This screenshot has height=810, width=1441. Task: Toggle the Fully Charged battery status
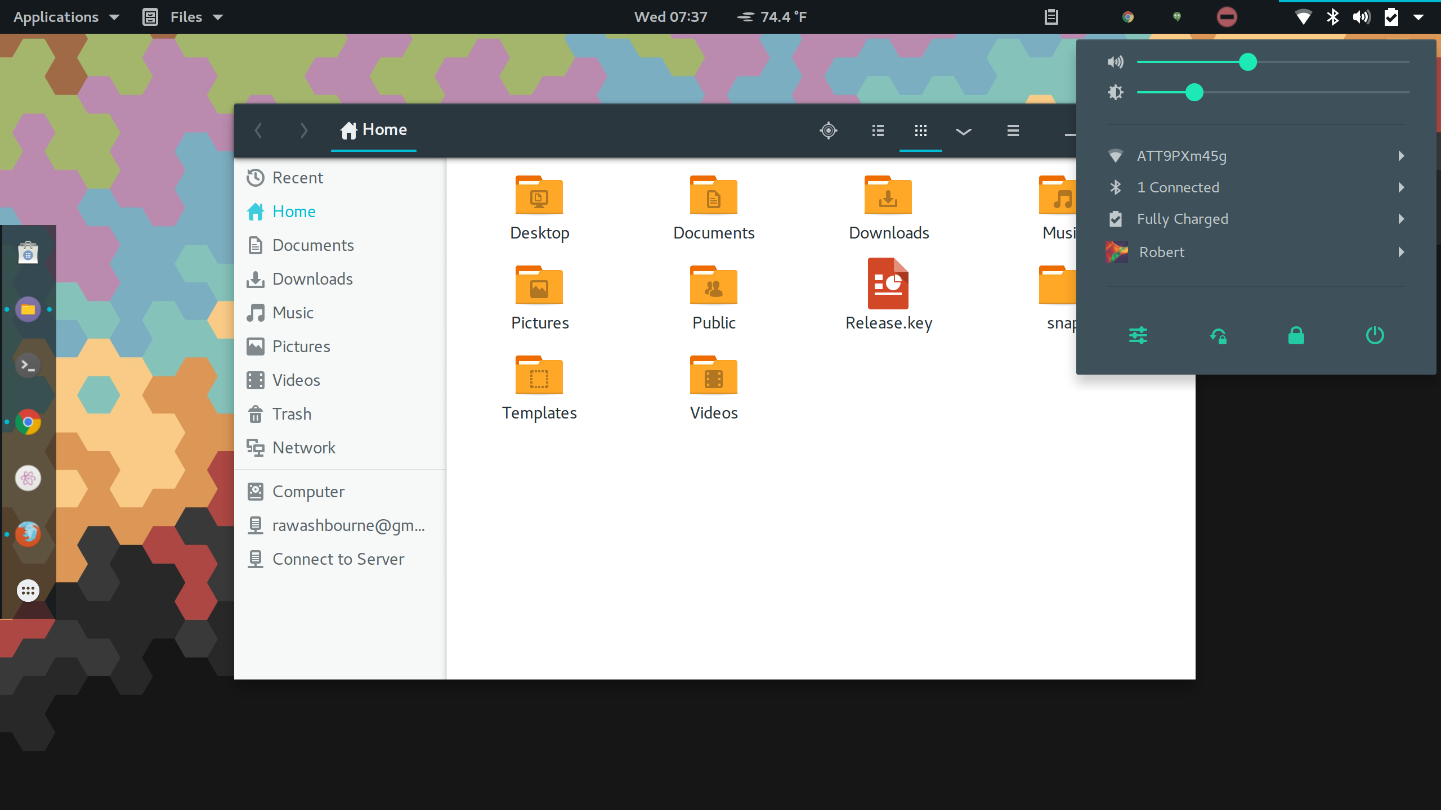[x=1257, y=219]
